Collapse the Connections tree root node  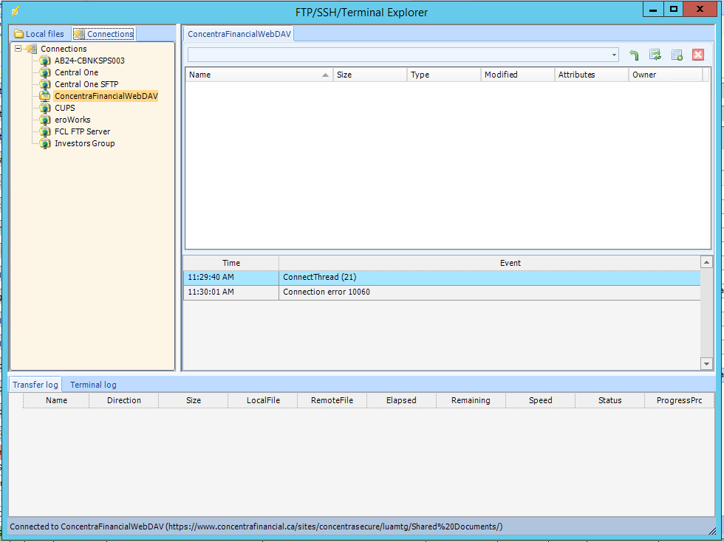[x=18, y=49]
